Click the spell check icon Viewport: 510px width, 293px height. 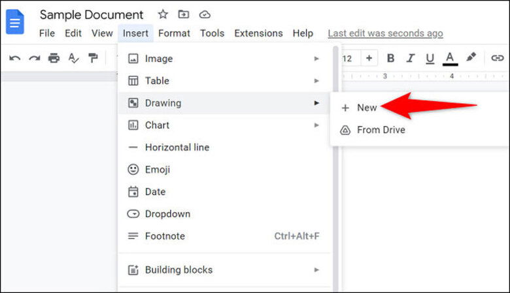(x=73, y=58)
